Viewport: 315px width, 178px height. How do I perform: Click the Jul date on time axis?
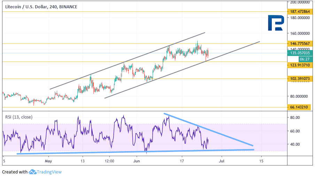[222, 161]
